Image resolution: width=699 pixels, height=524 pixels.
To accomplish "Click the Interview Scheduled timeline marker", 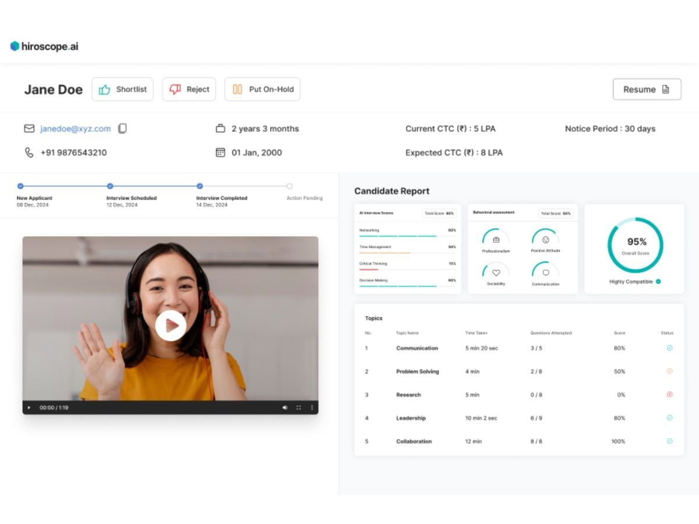I will (110, 186).
